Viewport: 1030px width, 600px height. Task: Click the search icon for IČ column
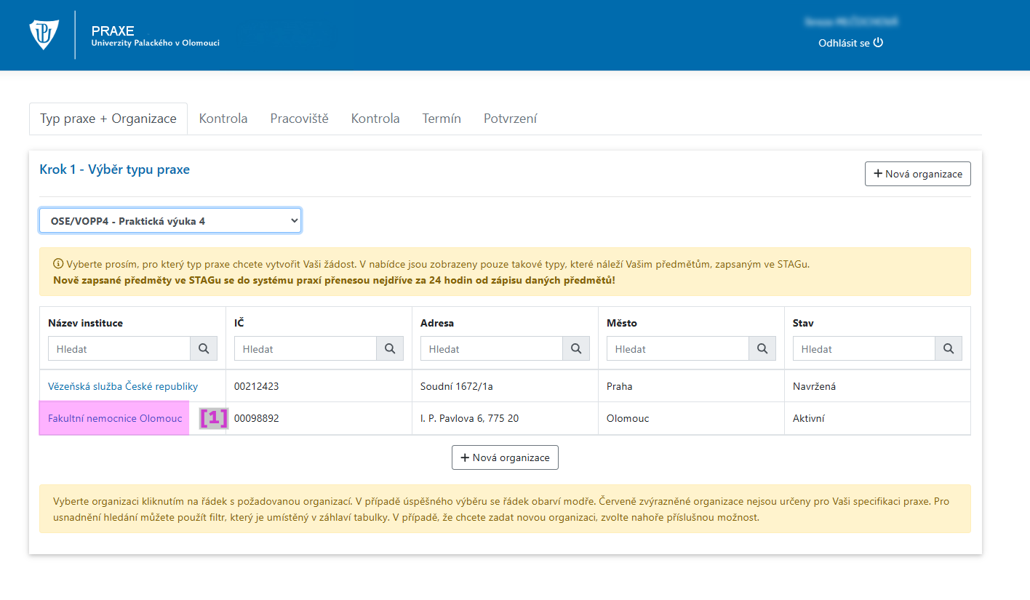pos(390,349)
